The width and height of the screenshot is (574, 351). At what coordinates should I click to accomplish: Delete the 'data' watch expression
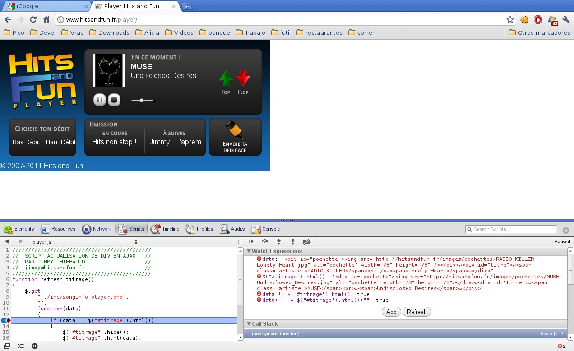pos(259,259)
